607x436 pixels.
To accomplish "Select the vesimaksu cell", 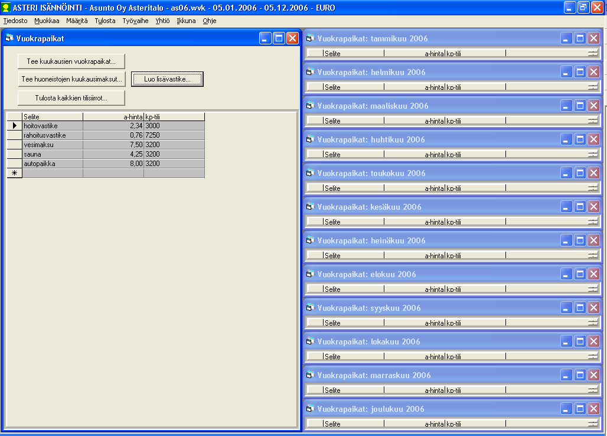I will click(x=53, y=144).
